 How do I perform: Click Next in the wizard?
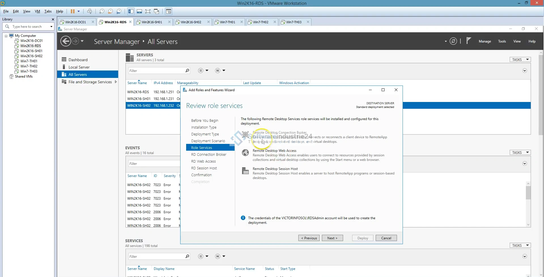click(x=332, y=238)
